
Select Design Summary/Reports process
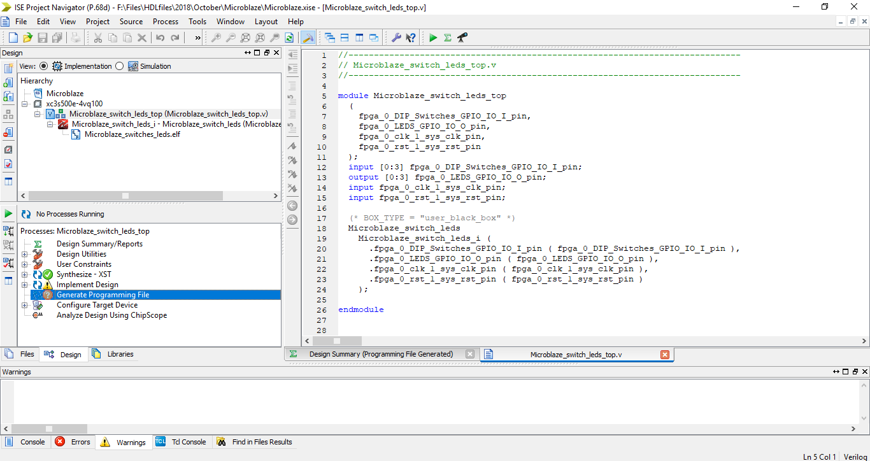tap(99, 244)
